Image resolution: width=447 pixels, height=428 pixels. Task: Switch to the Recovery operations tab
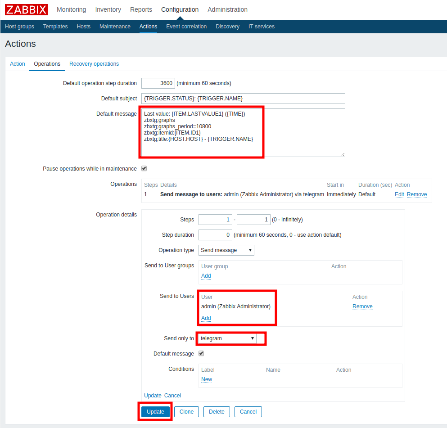tap(94, 64)
